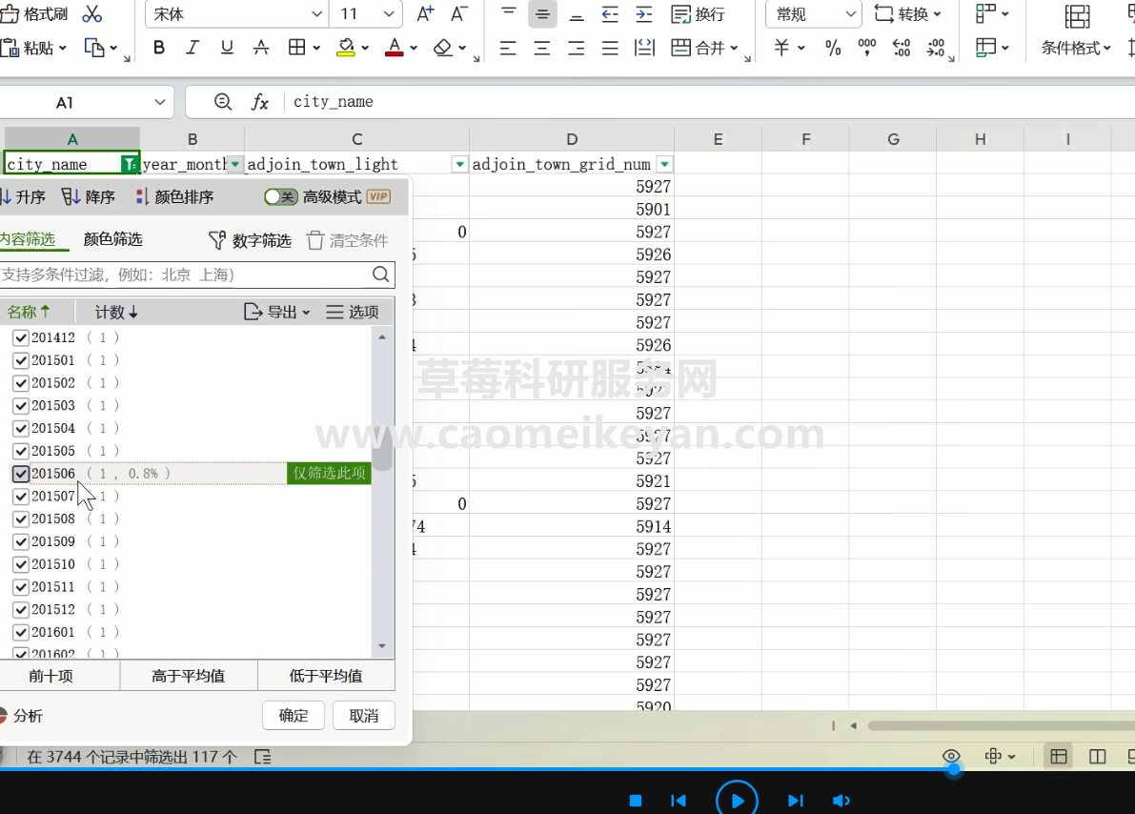This screenshot has height=814, width=1135.
Task: Uncheck the 201503 checkbox
Action: click(21, 405)
